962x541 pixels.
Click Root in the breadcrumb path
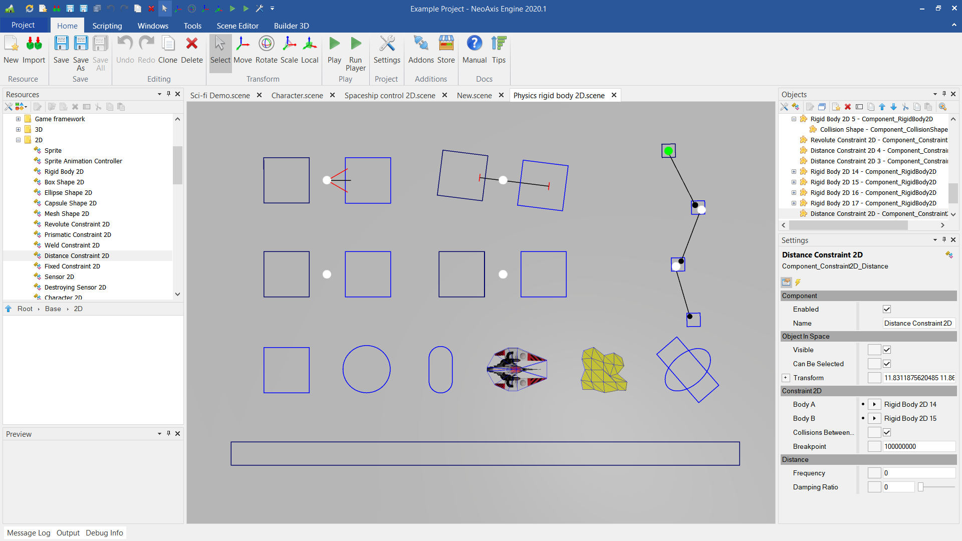pos(25,309)
